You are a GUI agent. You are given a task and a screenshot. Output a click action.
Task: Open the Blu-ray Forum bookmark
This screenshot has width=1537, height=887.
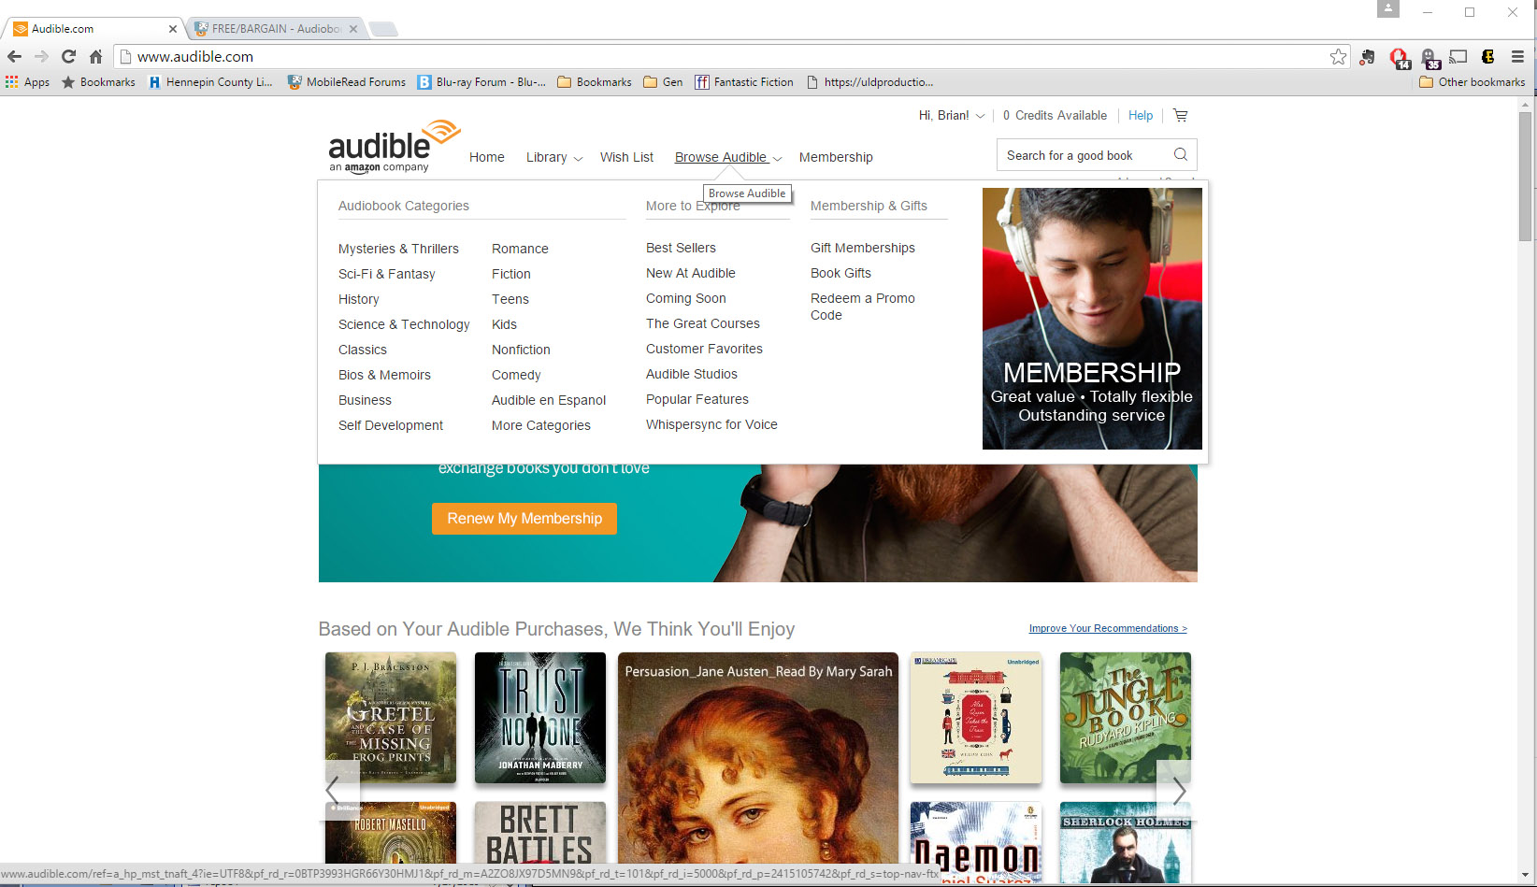[x=481, y=82]
